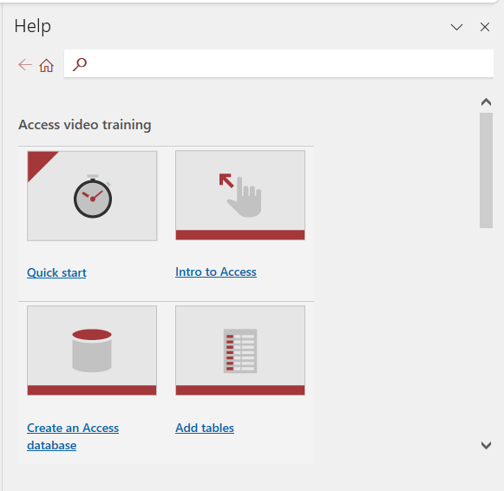Screen dimensions: 504x491
Task: Click the vertical scrollbar thumb
Action: tap(486, 170)
